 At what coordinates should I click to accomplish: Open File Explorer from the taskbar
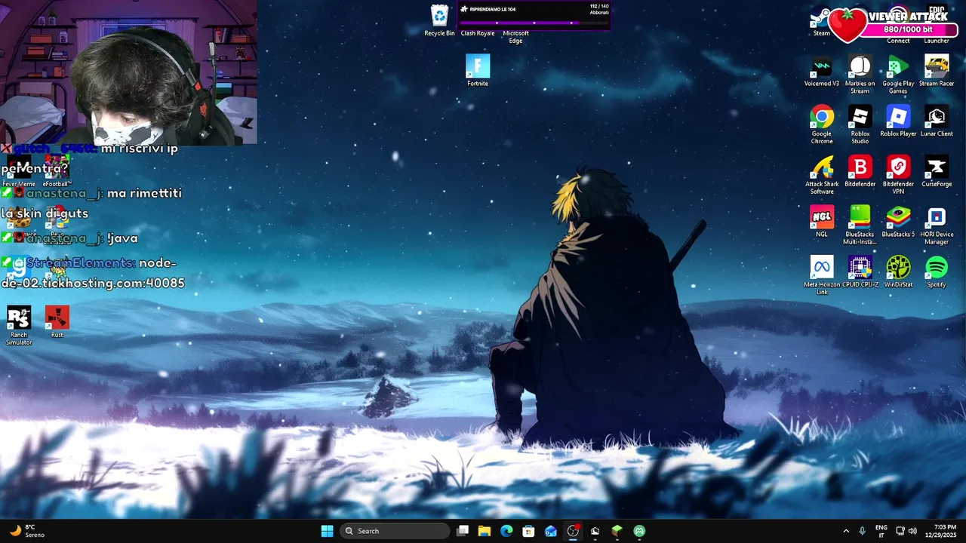coord(485,531)
